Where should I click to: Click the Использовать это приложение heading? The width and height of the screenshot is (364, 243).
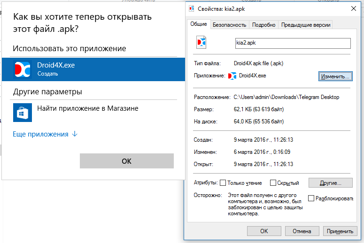click(70, 48)
